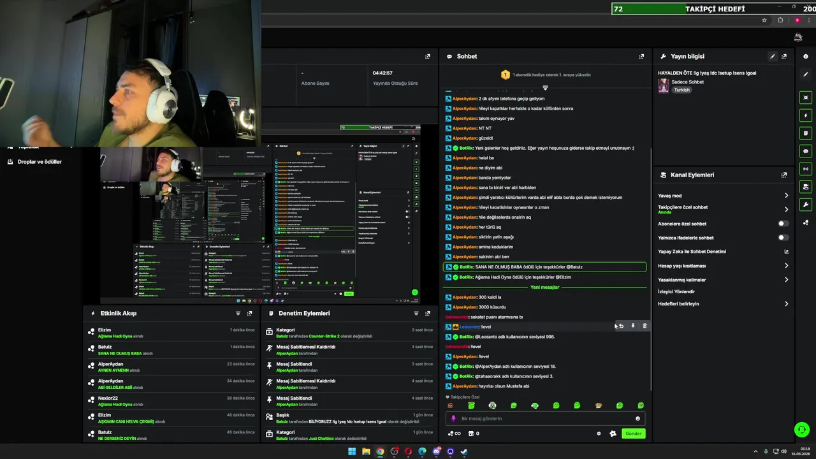Delete the Leosanto !level message
Screen dimensions: 816x459
[x=645, y=326]
